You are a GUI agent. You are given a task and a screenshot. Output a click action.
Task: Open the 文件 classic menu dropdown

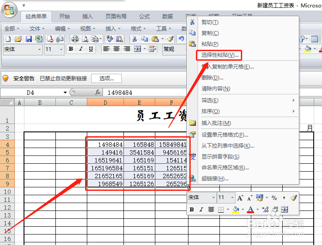coord(37,28)
